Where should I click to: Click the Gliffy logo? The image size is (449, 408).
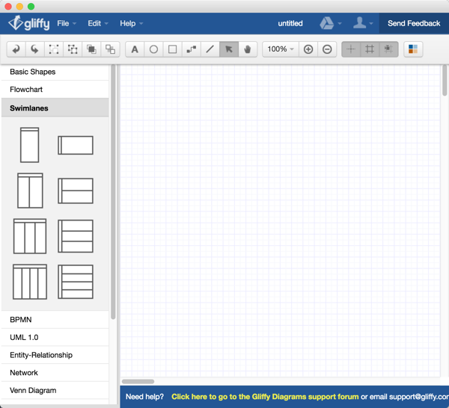coord(29,23)
